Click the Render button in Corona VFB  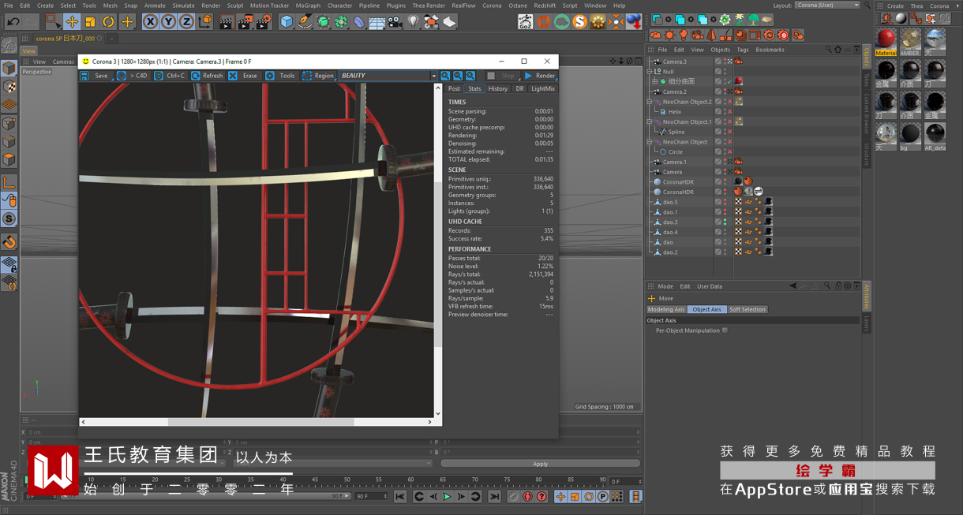tap(540, 76)
